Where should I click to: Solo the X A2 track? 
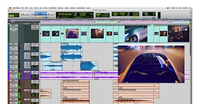coord(15,55)
